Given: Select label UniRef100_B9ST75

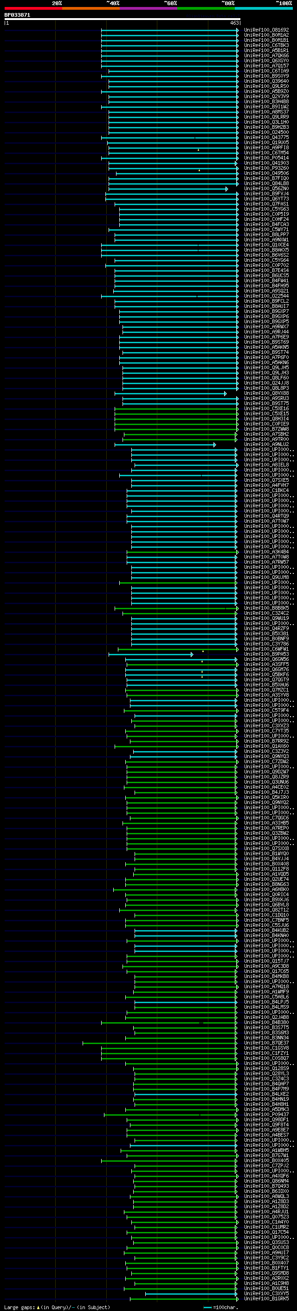Looking at the screenshot, I should point(266,404).
